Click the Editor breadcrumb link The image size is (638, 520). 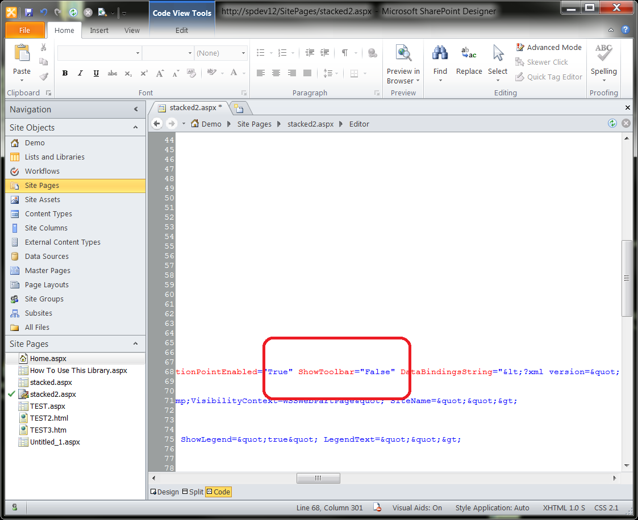(359, 124)
